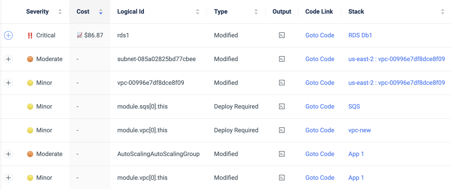
Task: Sort by Stack column header
Action: 442,12
